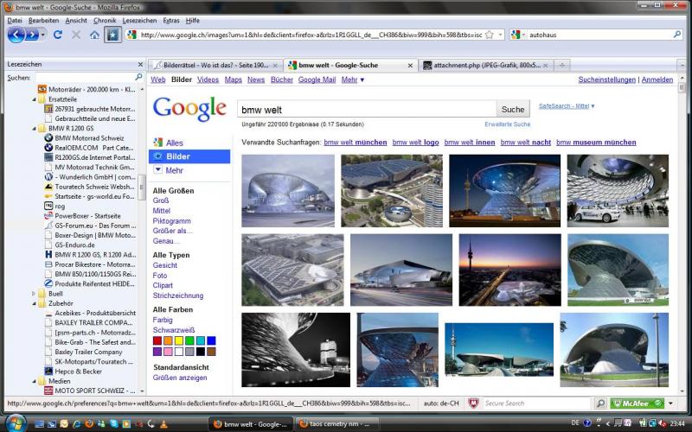Close the Lesezeichen sidebar

click(x=140, y=64)
